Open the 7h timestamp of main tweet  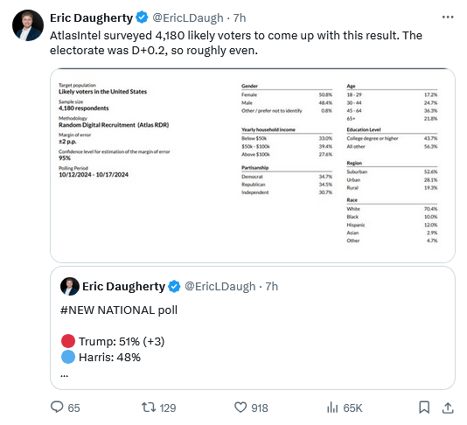tap(240, 17)
